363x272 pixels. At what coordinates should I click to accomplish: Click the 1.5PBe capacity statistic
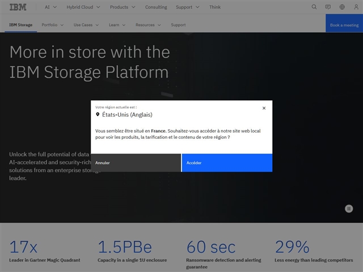coord(125,247)
